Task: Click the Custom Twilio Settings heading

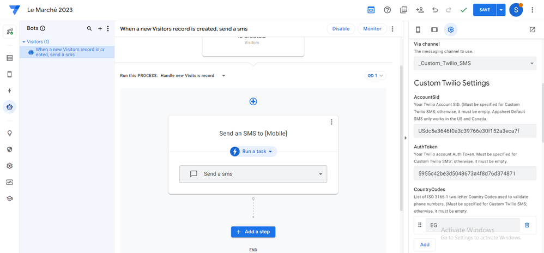Action: pos(452,83)
